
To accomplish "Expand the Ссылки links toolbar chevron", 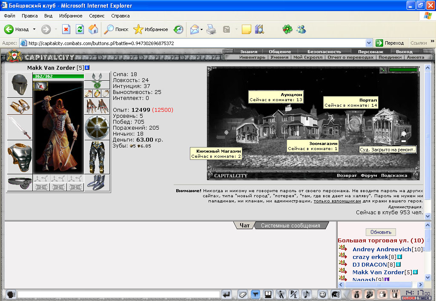I will [x=433, y=41].
